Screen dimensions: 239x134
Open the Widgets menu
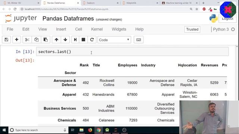[x=119, y=29]
